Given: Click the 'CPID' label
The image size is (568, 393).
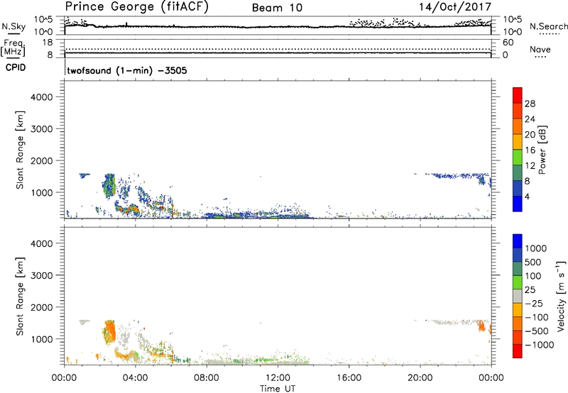Looking at the screenshot, I should 16,67.
